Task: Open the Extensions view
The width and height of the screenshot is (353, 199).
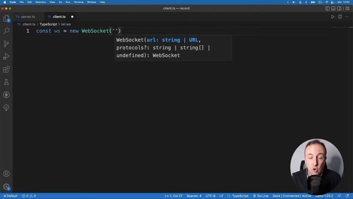Action: (6, 69)
